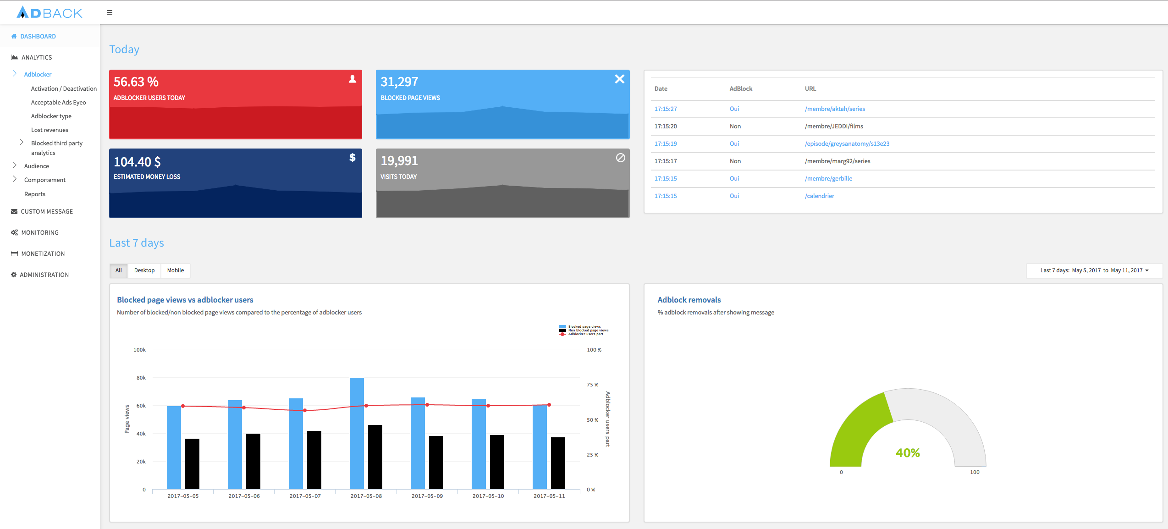Click the AdBack logo
1168x529 pixels.
tap(50, 12)
